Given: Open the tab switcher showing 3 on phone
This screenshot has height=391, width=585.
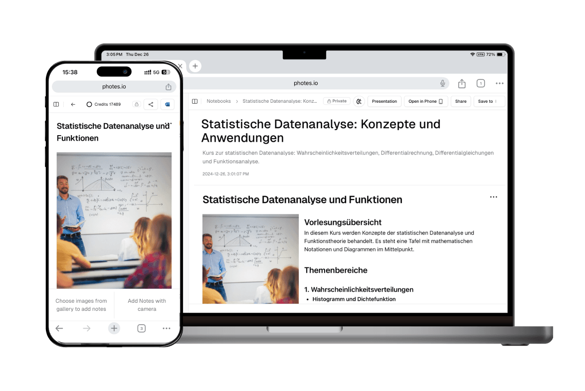Looking at the screenshot, I should click(141, 328).
